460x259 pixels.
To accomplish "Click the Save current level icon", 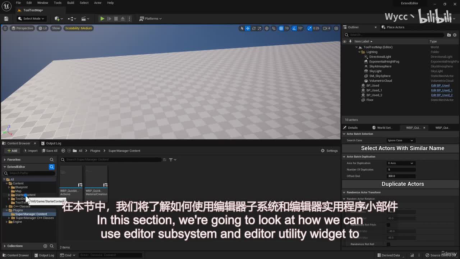I will pos(6,19).
